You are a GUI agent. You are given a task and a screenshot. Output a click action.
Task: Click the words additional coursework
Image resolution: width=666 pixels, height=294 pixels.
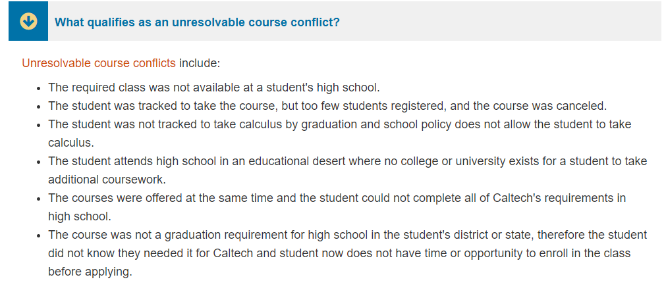(x=107, y=180)
